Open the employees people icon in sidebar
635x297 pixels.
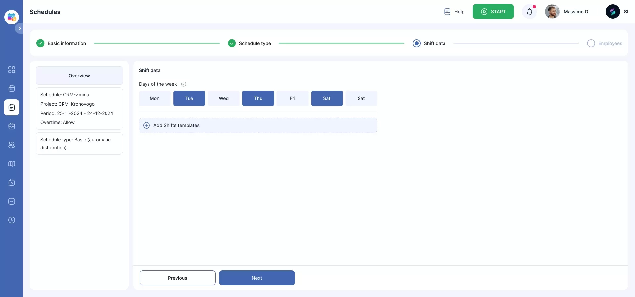pyautogui.click(x=12, y=145)
